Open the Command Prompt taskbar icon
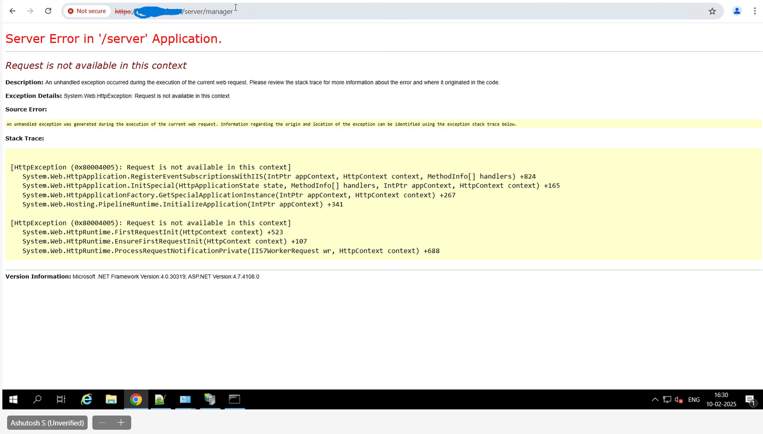This screenshot has width=763, height=434. pyautogui.click(x=234, y=399)
